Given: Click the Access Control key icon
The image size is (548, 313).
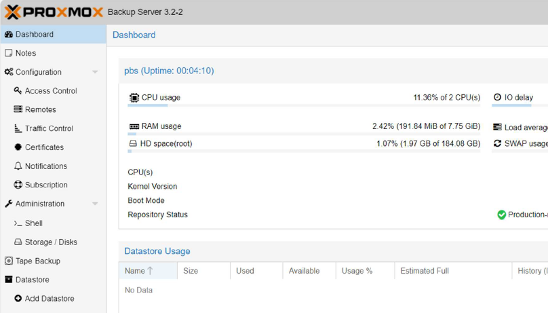Looking at the screenshot, I should pyautogui.click(x=18, y=90).
